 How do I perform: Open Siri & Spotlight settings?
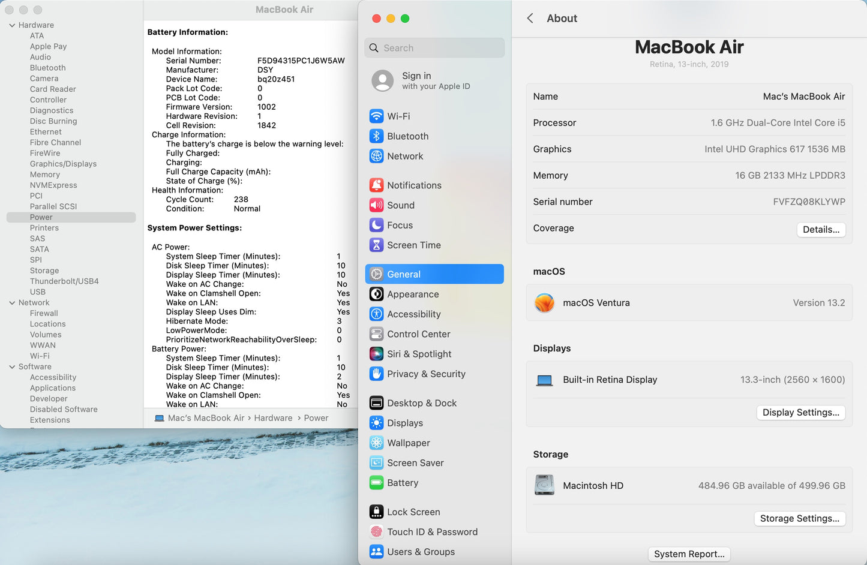click(419, 354)
